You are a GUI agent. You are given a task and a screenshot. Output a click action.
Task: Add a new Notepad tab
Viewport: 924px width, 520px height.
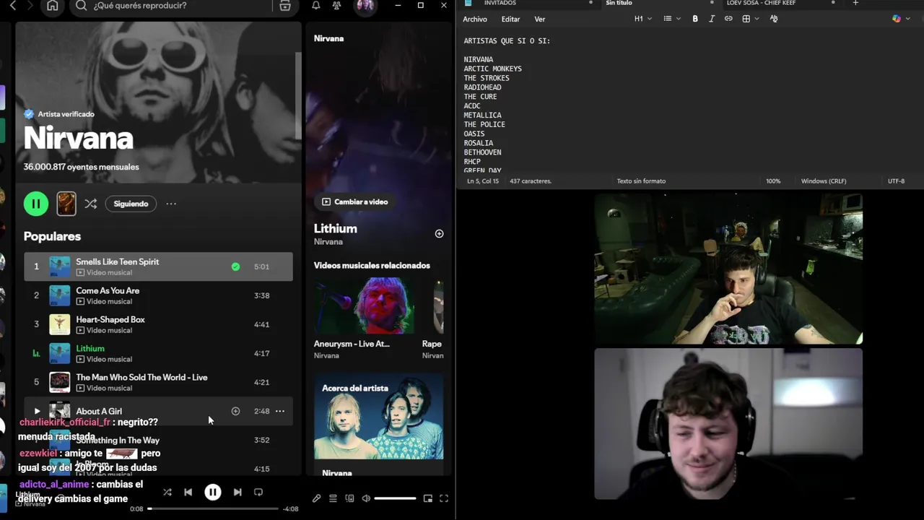(x=855, y=4)
